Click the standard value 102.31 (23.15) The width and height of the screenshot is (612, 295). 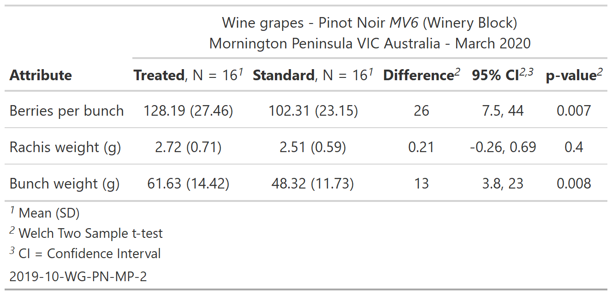pos(313,111)
